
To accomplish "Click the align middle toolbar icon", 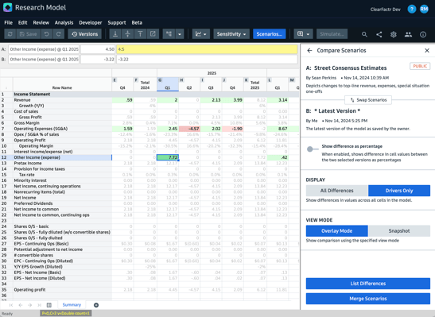I will pos(127,34).
